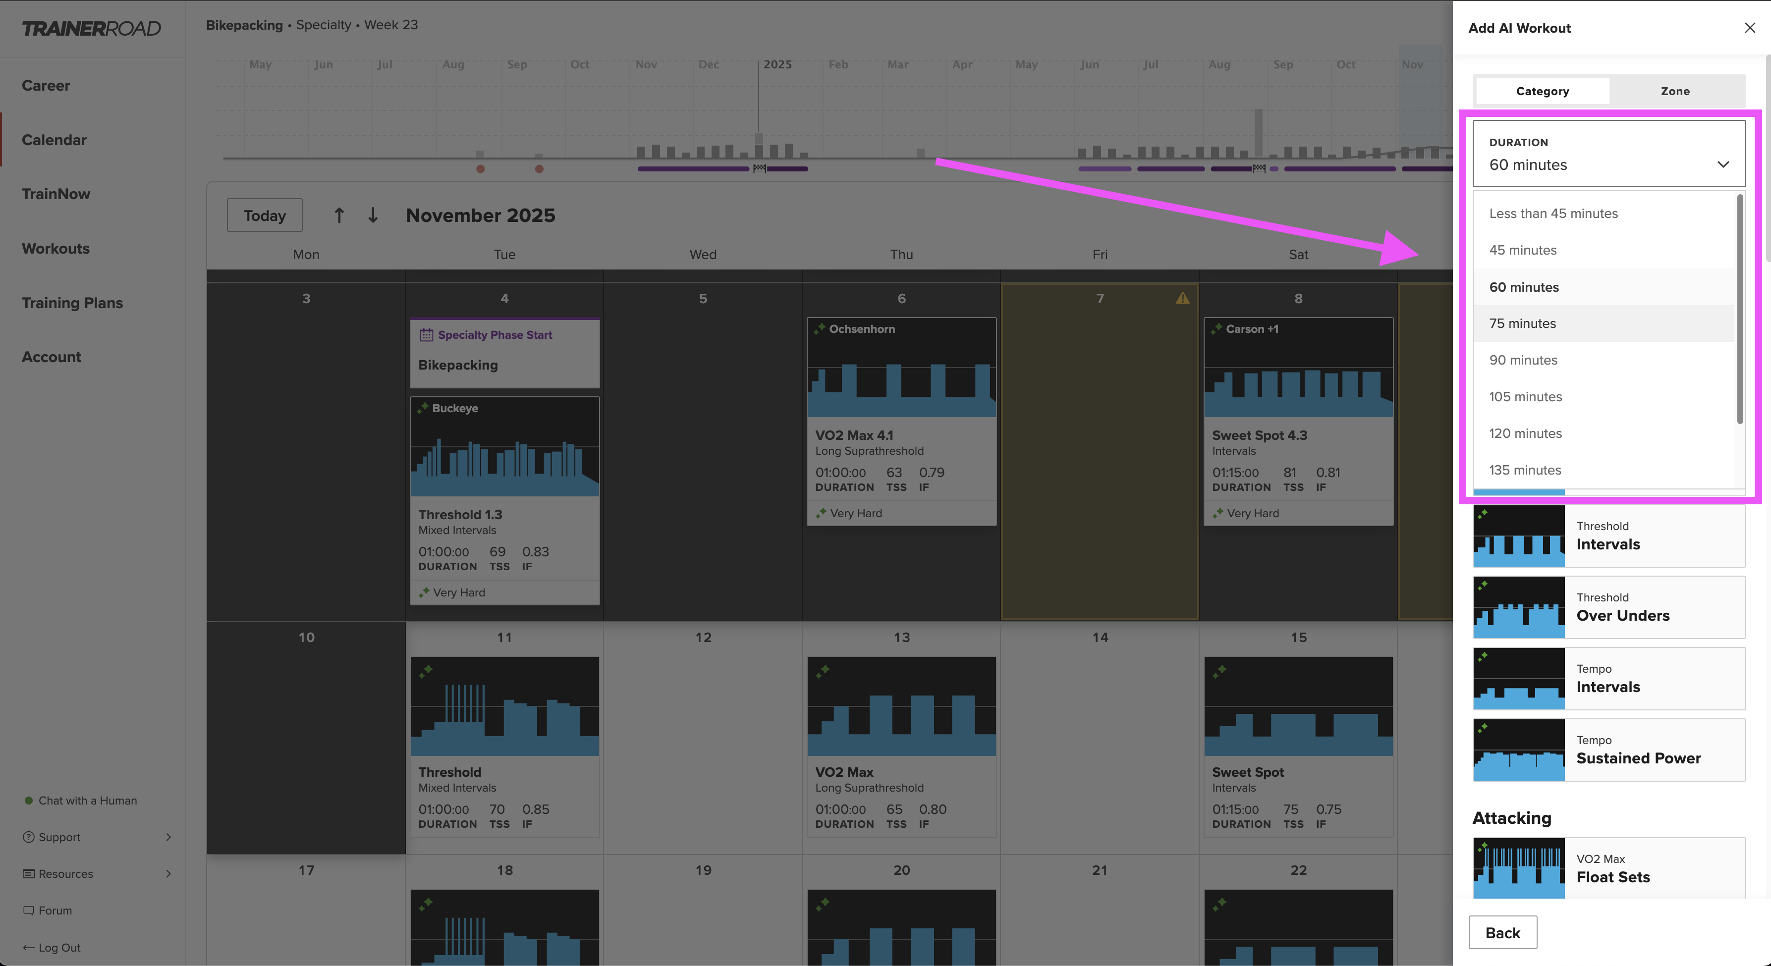This screenshot has height=966, width=1771.
Task: Select 120 minutes duration option
Action: (1603, 433)
